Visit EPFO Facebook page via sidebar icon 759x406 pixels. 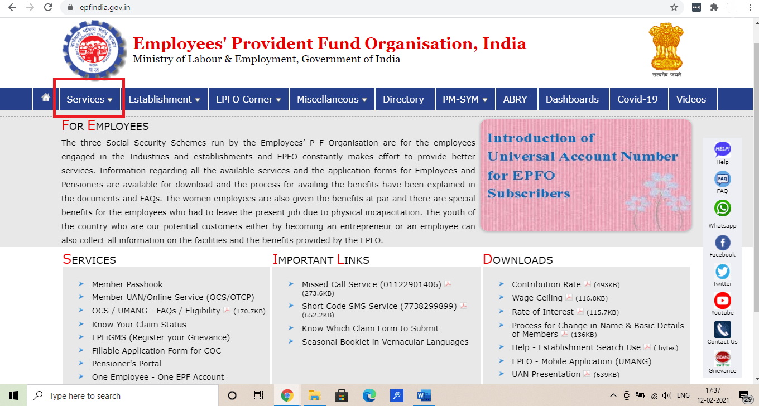tap(722, 241)
